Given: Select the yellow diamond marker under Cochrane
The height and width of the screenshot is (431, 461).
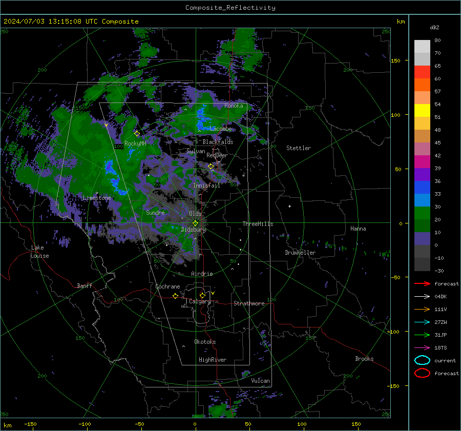Looking at the screenshot, I should 175,296.
